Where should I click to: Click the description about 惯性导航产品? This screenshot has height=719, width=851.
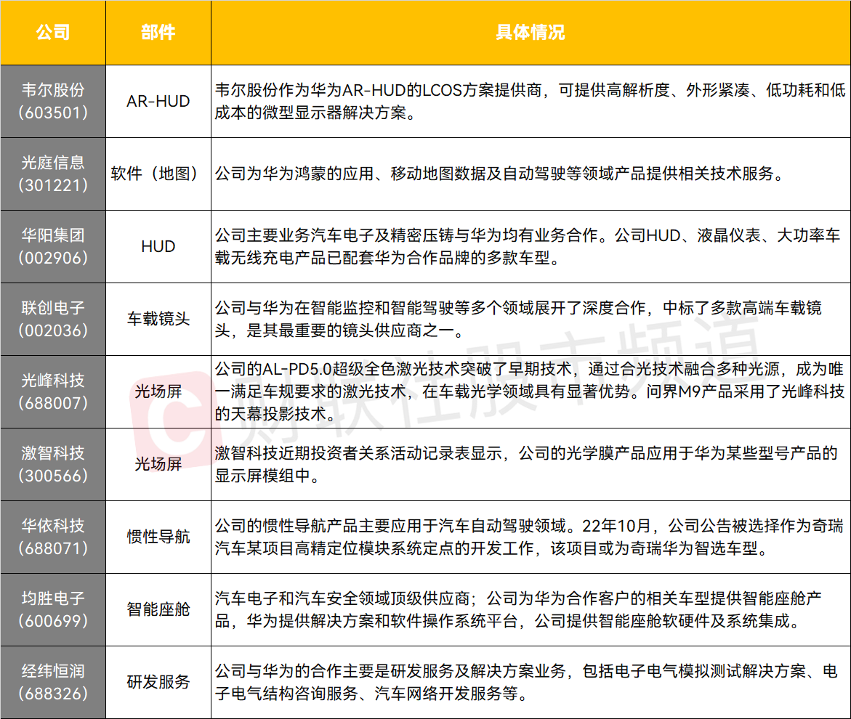click(x=531, y=537)
